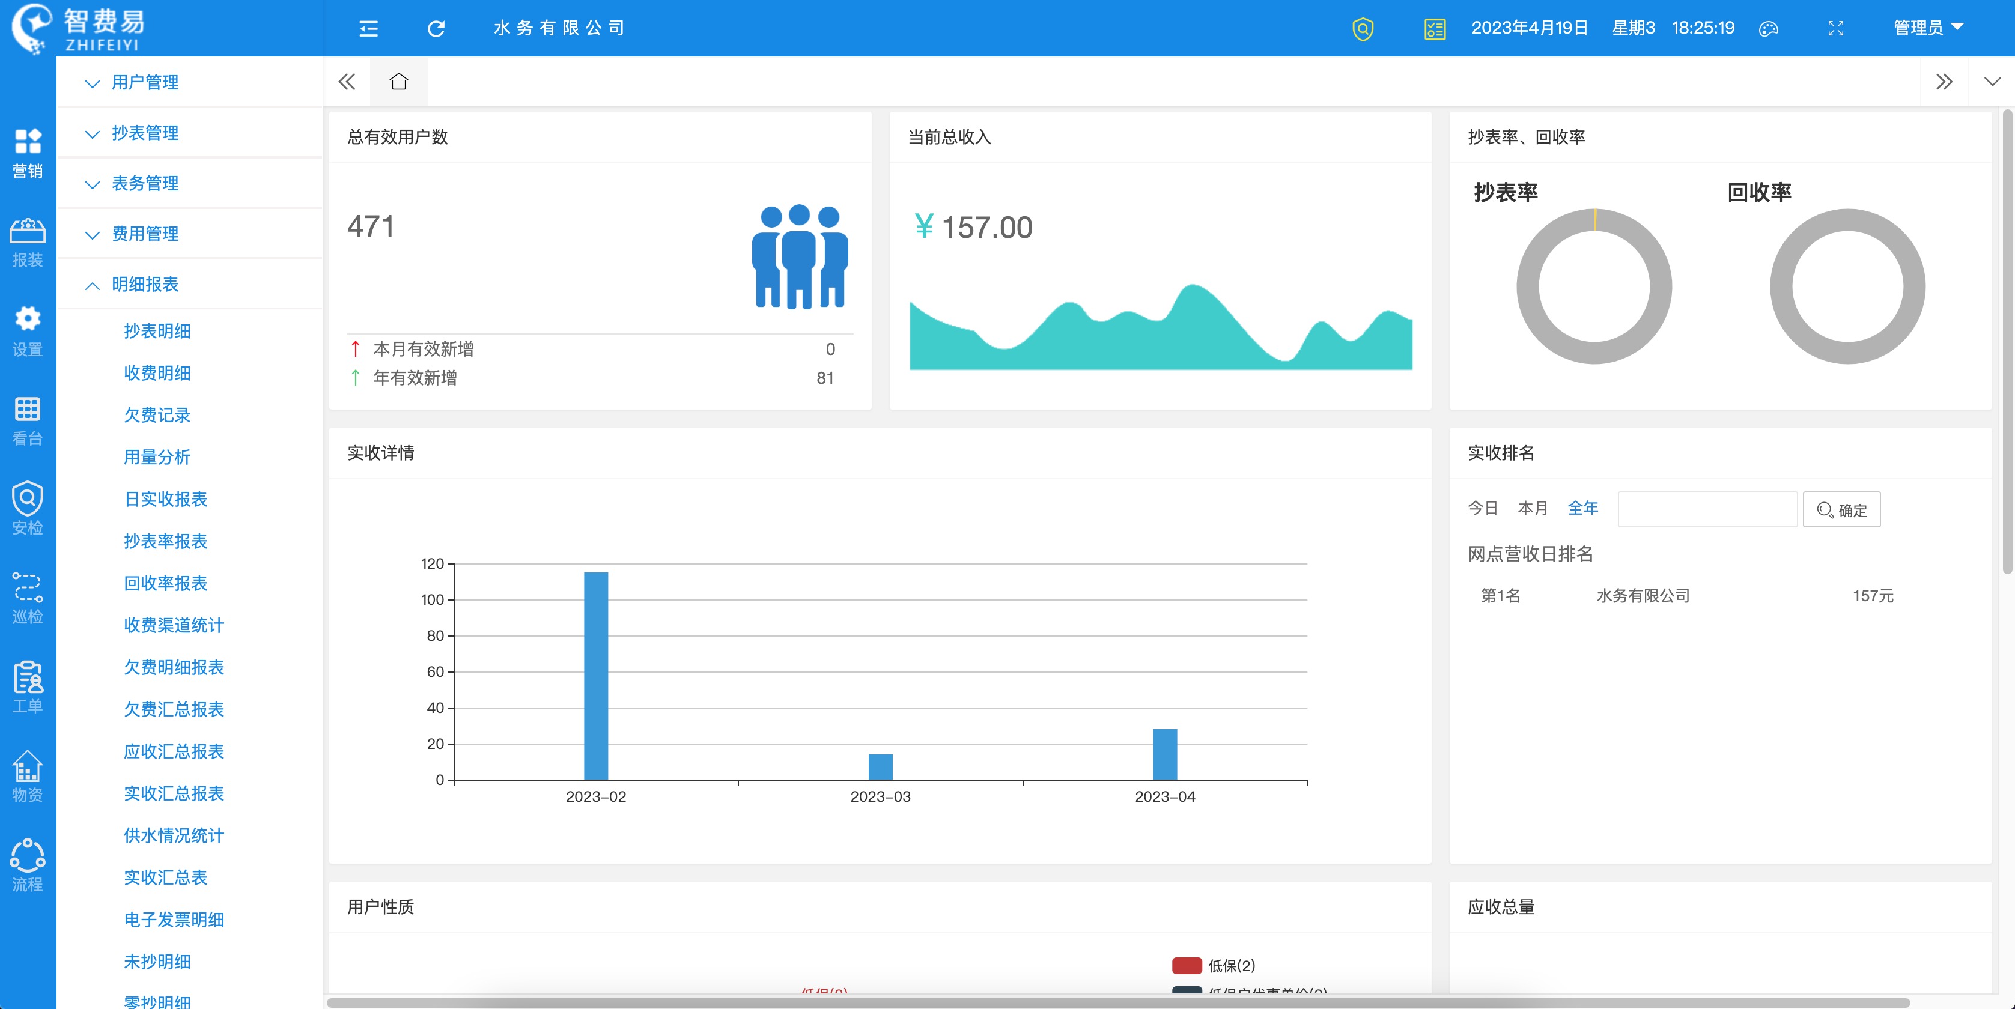Image resolution: width=2015 pixels, height=1009 pixels.
Task: Click the 2023-02 bar in 实收详情 chart
Action: 596,676
